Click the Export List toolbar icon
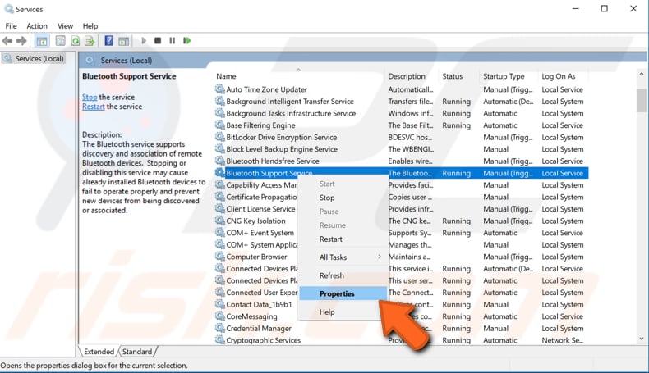 tap(90, 41)
